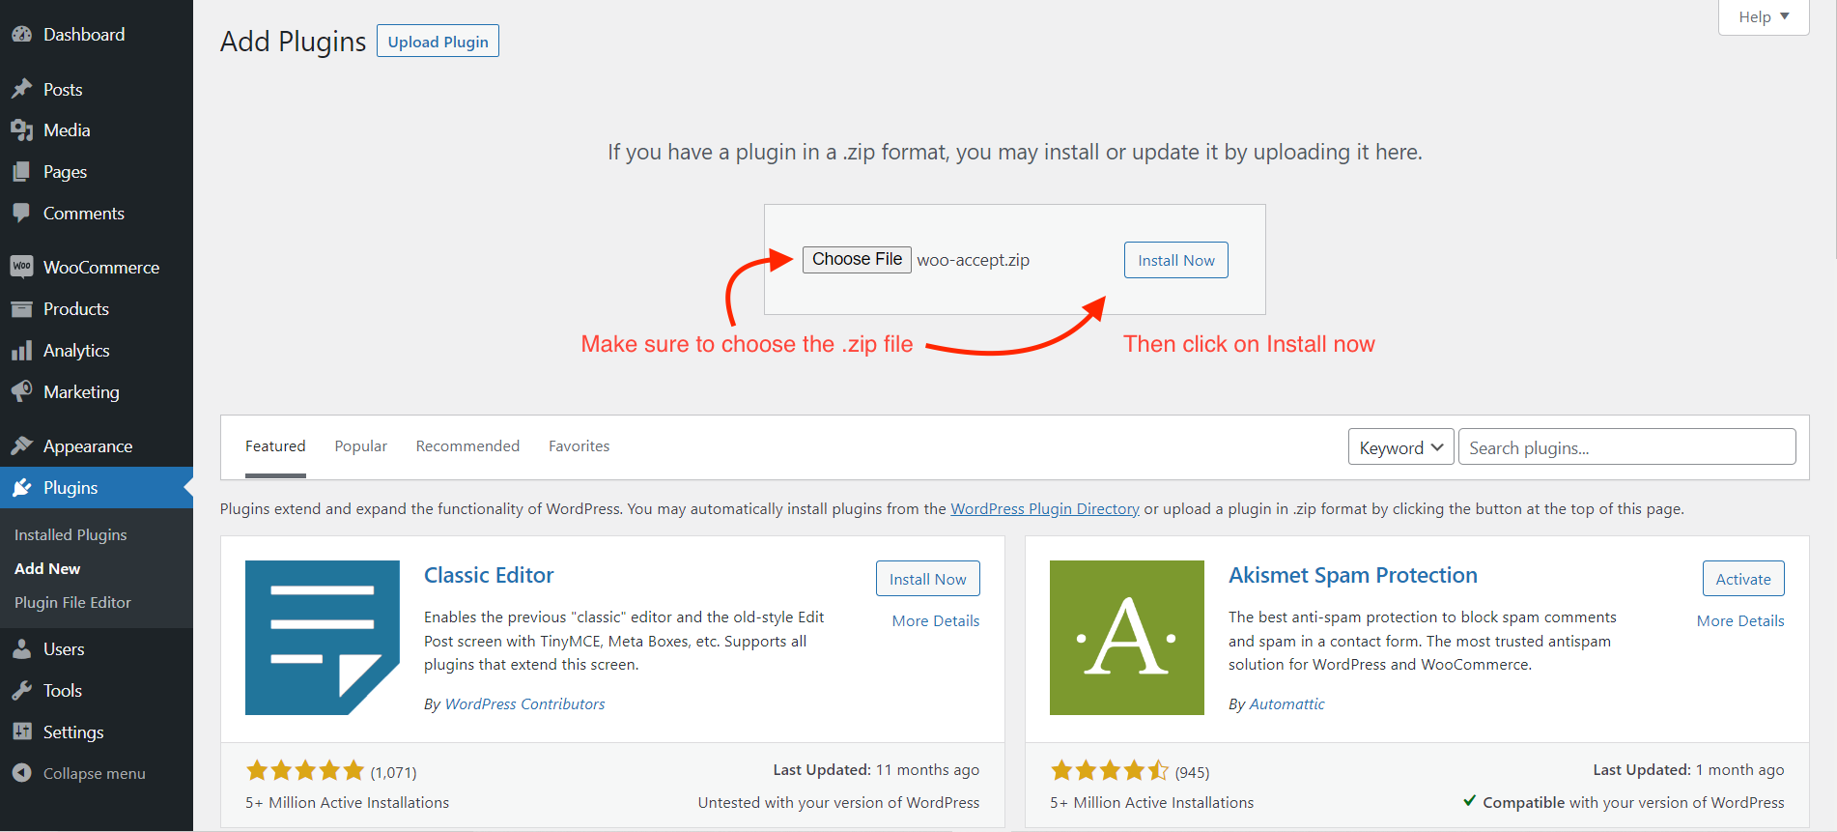
Task: Open Add New submenu item
Action: coord(47,568)
